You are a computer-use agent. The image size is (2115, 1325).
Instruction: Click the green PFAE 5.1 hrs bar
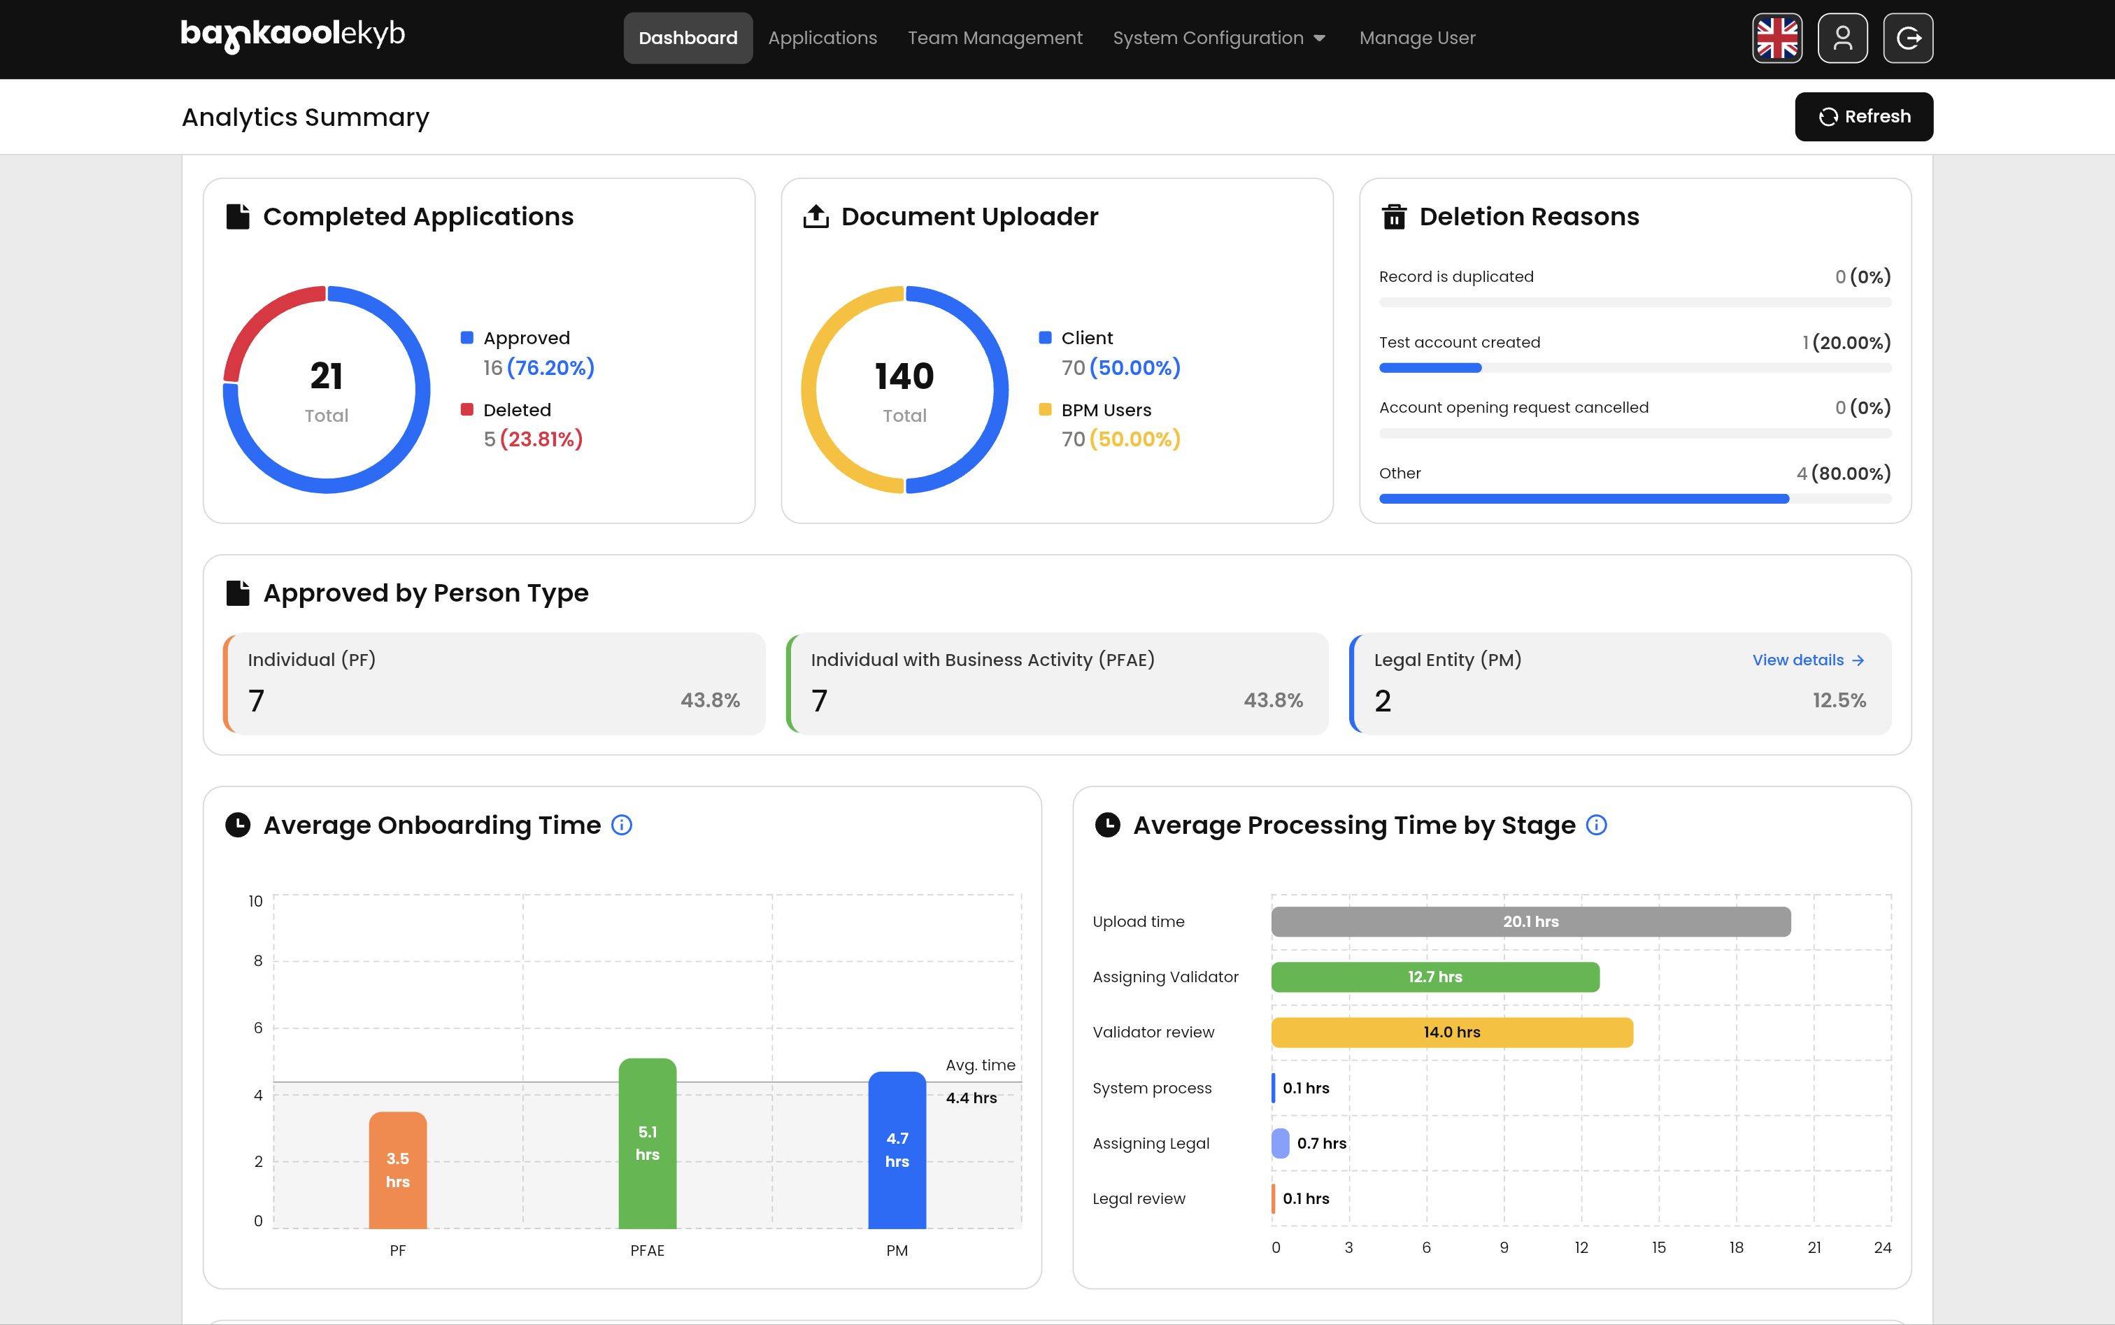[x=648, y=1144]
